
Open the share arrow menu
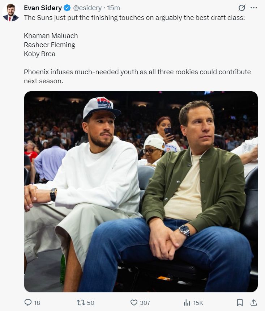(254, 302)
